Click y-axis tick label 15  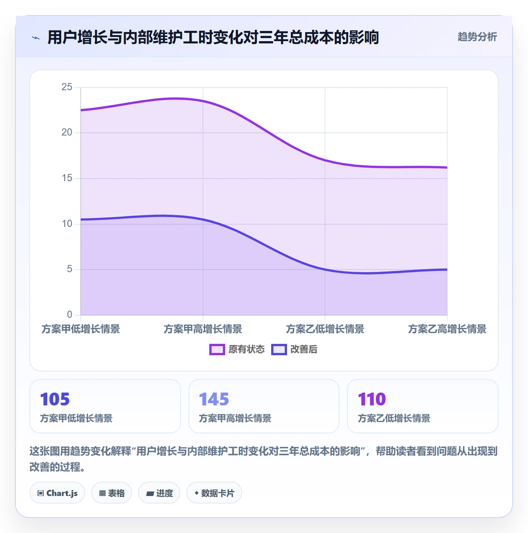(67, 178)
